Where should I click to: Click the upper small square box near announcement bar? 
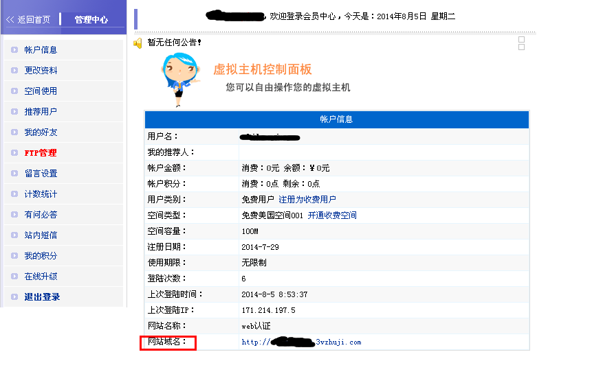pyautogui.click(x=521, y=40)
